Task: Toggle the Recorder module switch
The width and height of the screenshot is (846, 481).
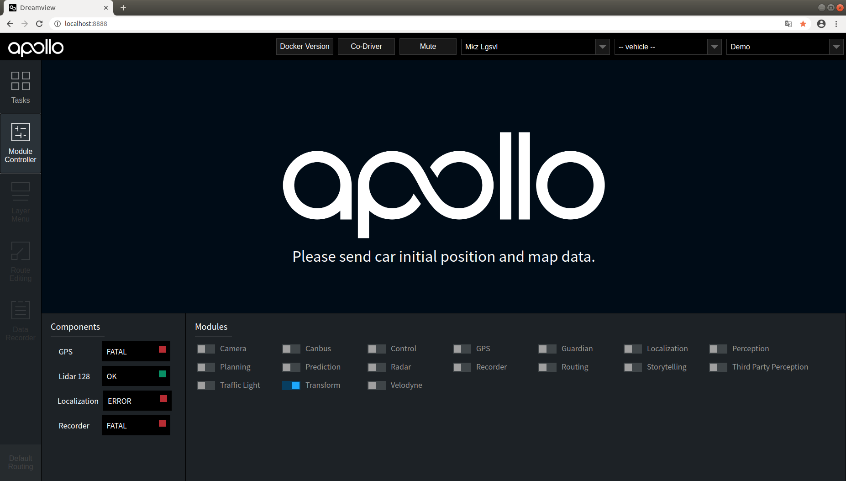Action: point(462,367)
